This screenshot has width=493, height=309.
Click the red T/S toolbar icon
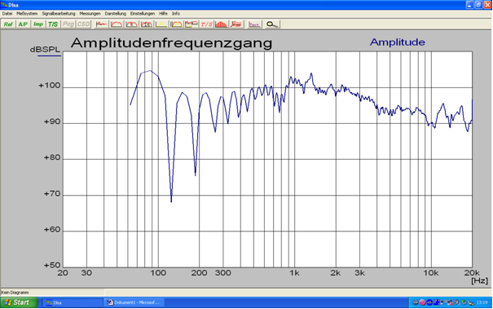(206, 24)
